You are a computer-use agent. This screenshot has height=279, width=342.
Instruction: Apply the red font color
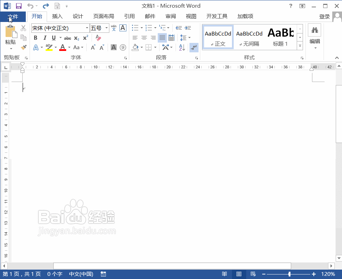point(63,47)
